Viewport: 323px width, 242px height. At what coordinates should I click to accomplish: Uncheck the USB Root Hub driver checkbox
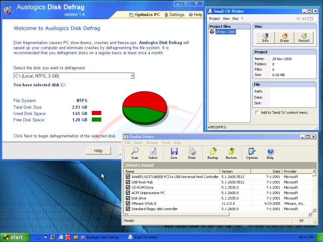[x=128, y=182]
